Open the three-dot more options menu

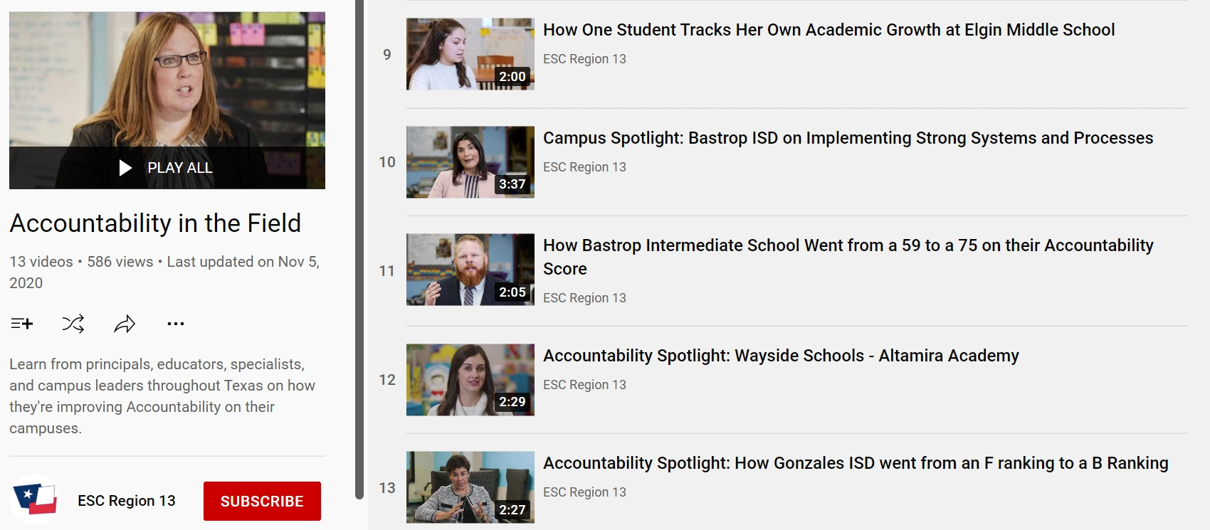176,324
